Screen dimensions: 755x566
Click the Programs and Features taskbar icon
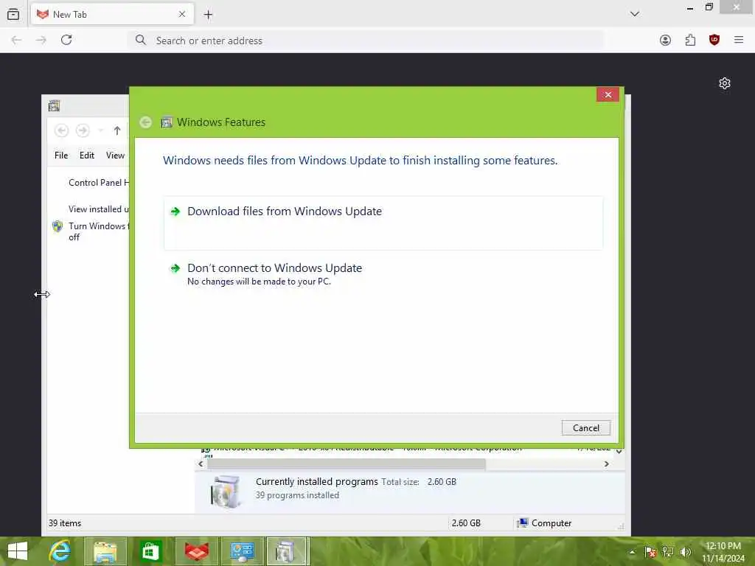tap(287, 551)
